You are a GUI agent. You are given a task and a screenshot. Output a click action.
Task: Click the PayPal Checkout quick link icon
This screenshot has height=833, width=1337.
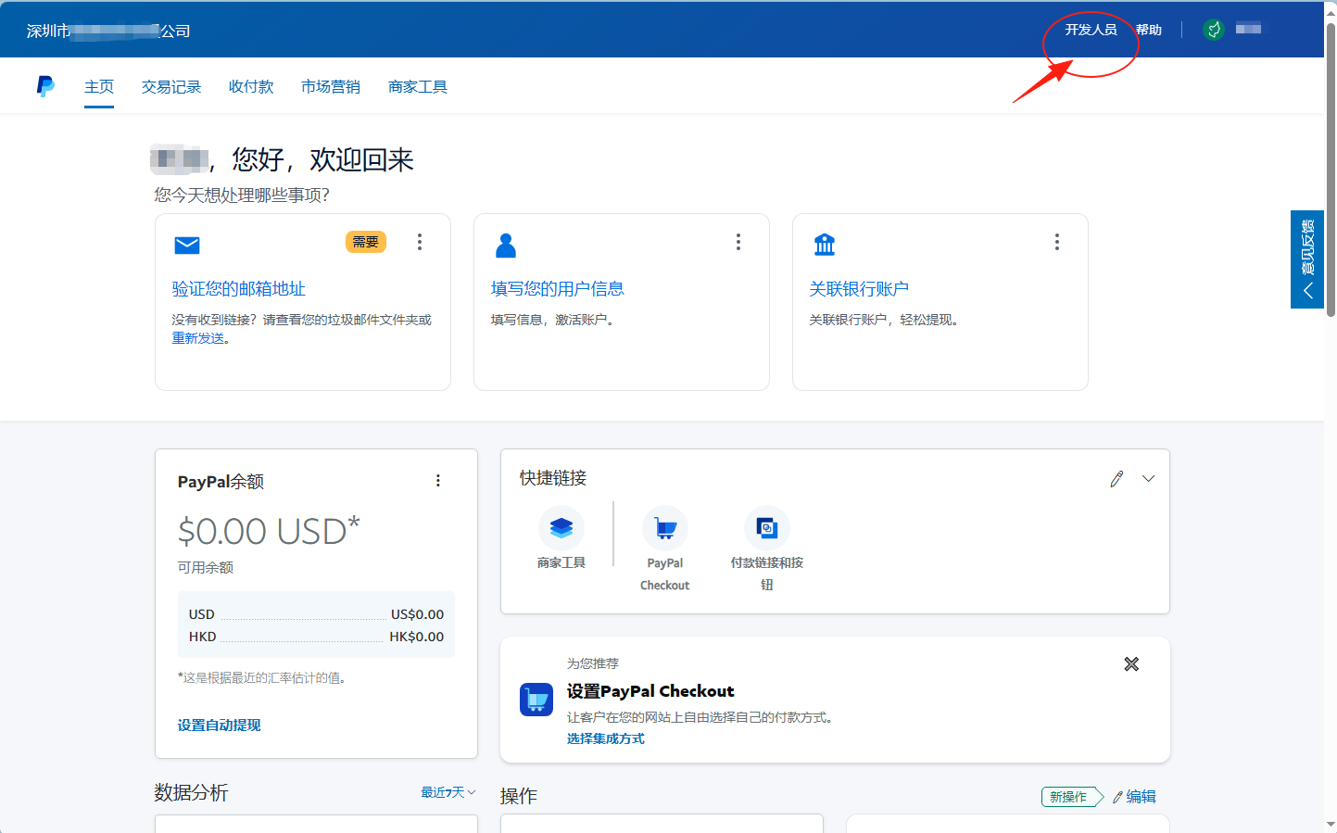click(x=665, y=528)
